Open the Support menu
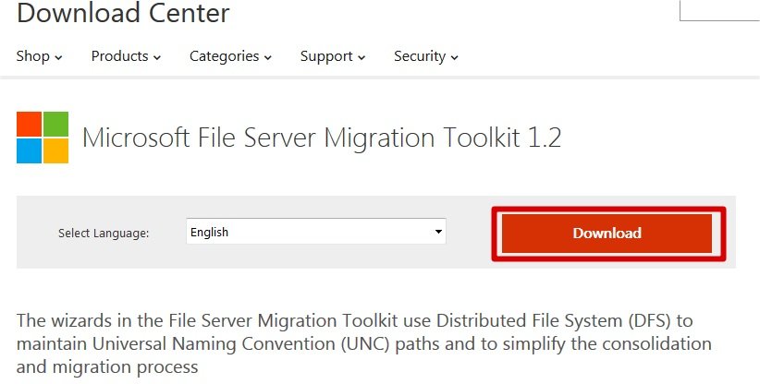 [x=326, y=56]
